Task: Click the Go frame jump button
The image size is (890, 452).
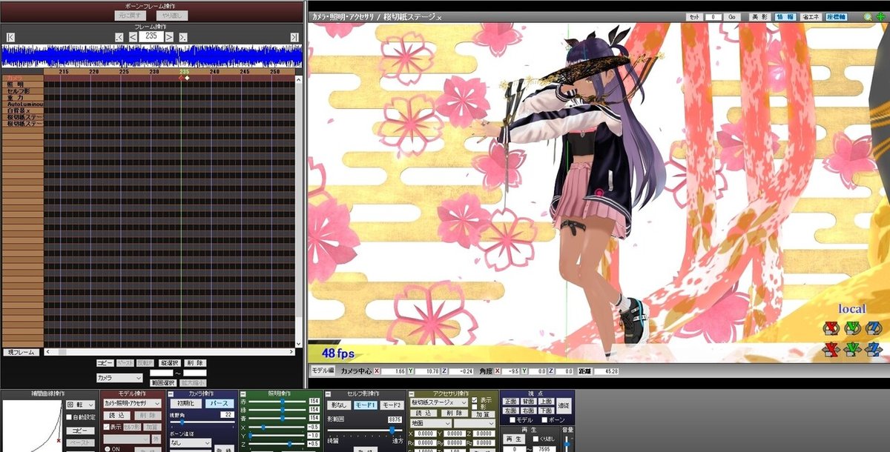Action: pos(732,17)
